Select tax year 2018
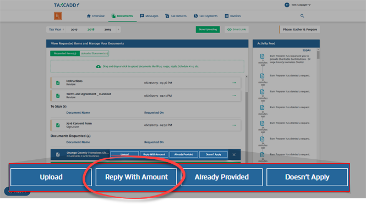Image resolution: width=366 pixels, height=206 pixels. coord(91,30)
